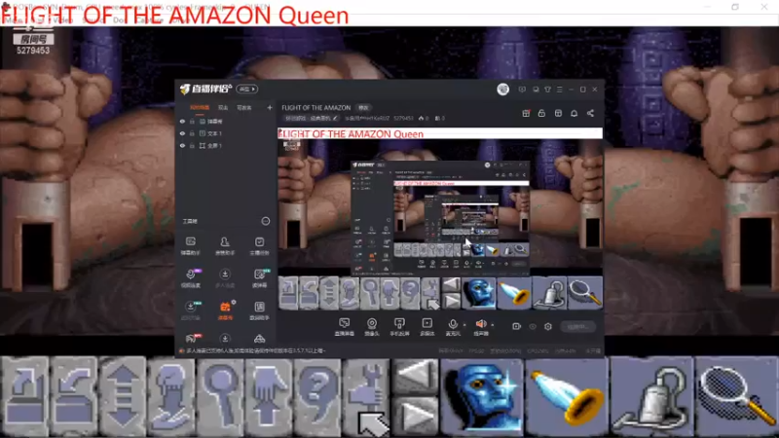Open the toolbox tool with person icon
This screenshot has width=779, height=438.
[x=225, y=245]
